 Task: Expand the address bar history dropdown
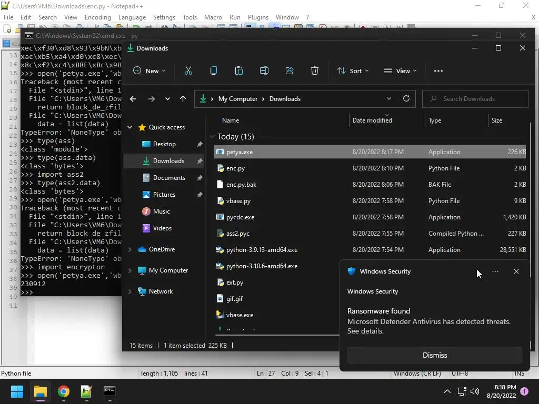tap(389, 98)
